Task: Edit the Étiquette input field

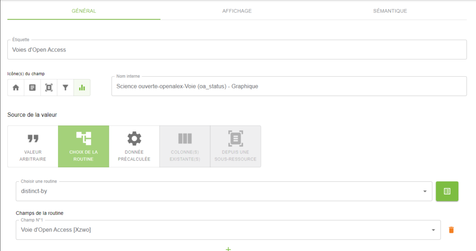Action: tap(237, 49)
